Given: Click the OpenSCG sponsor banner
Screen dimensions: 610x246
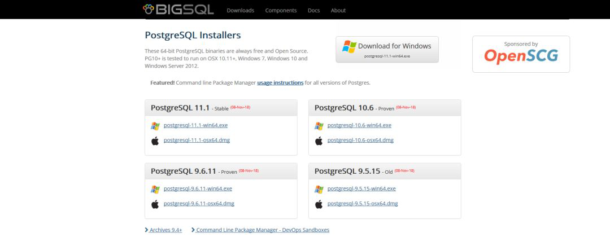Looking at the screenshot, I should click(521, 54).
